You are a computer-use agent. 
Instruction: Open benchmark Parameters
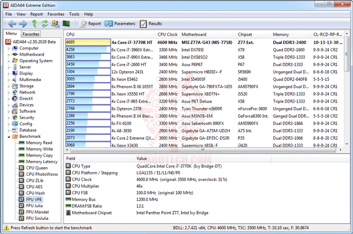(x=120, y=23)
